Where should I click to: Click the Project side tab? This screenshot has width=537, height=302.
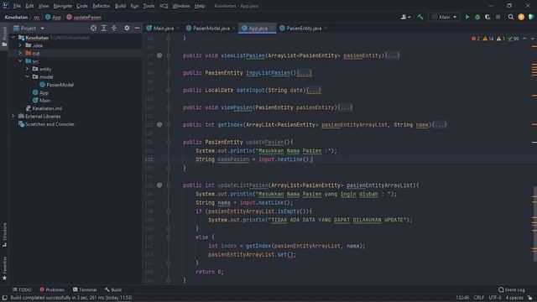[x=4, y=36]
